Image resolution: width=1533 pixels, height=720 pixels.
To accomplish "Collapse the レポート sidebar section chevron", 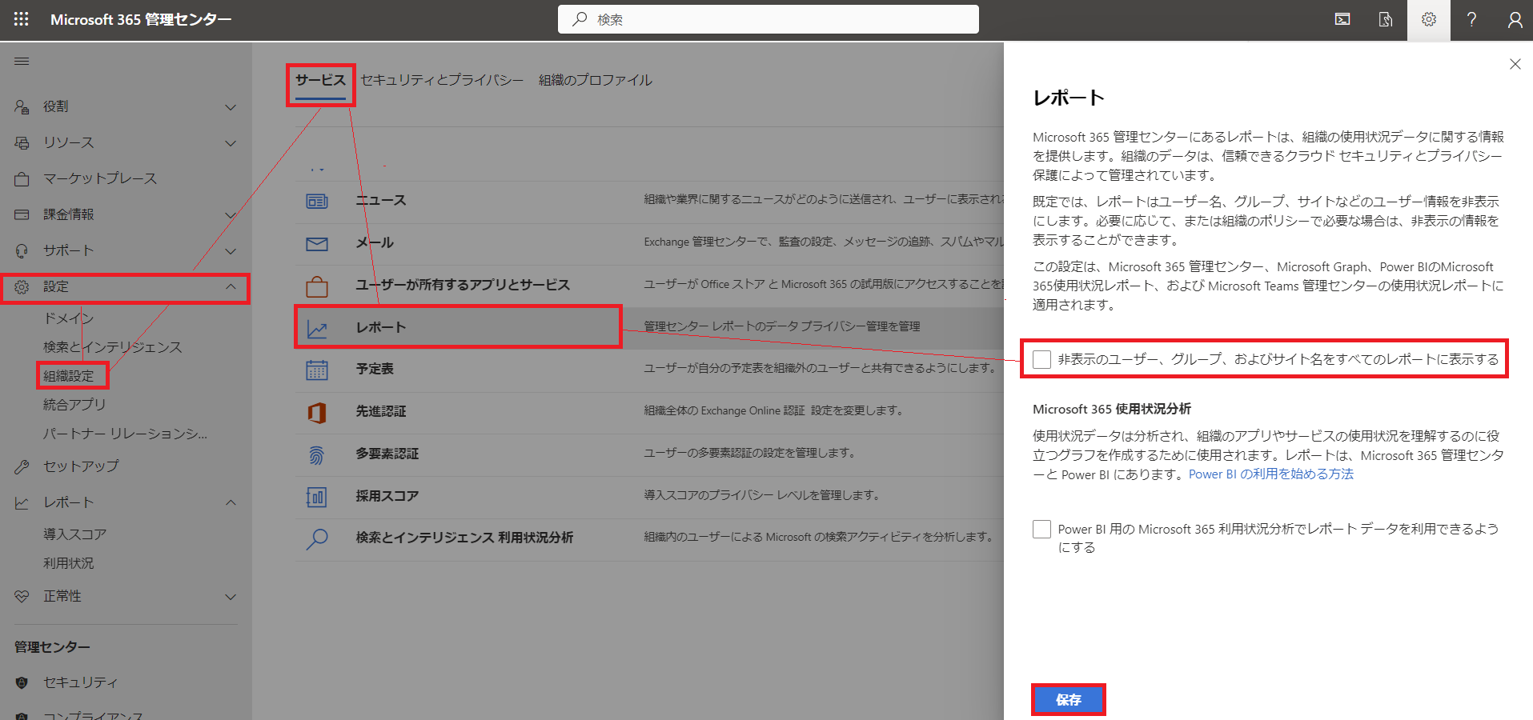I will point(231,502).
